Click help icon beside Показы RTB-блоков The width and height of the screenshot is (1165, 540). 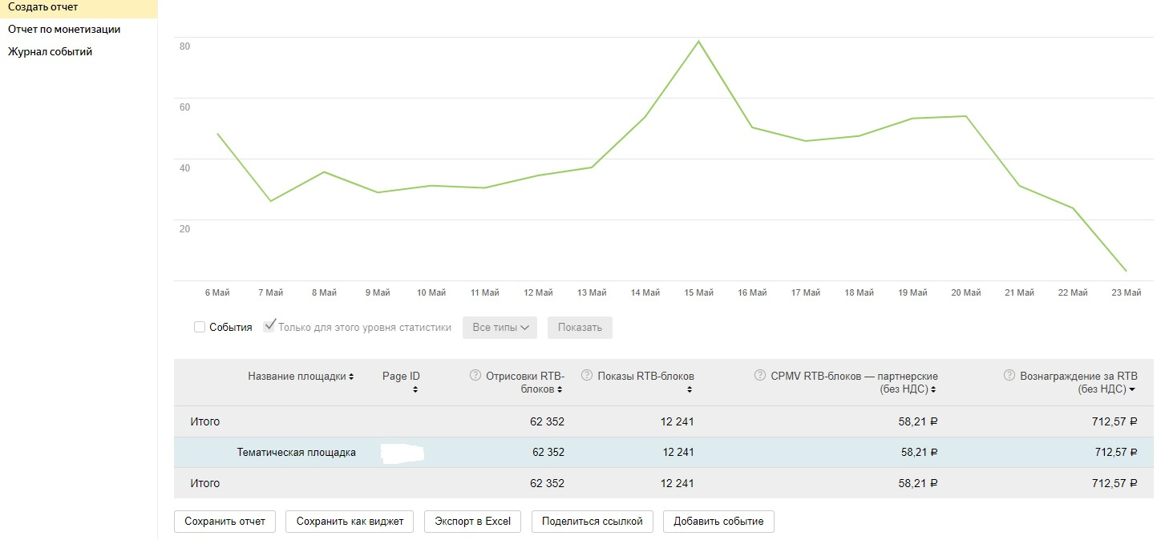coord(587,375)
